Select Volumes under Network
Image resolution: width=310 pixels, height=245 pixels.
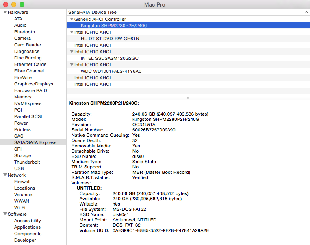tap(23, 195)
